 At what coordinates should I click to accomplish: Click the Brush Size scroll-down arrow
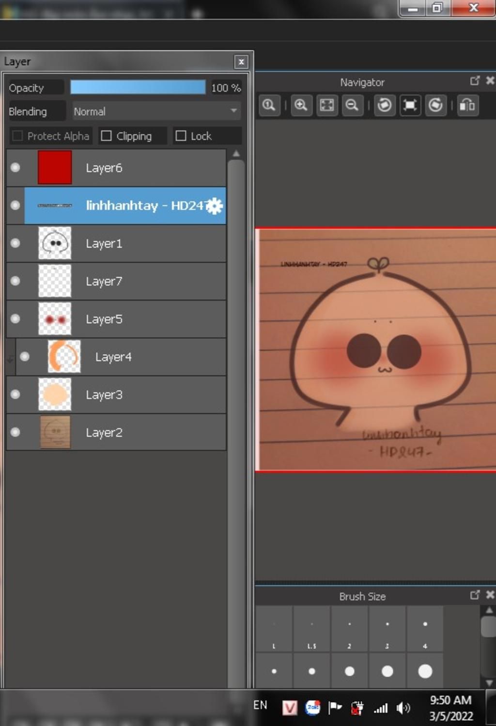click(x=489, y=683)
